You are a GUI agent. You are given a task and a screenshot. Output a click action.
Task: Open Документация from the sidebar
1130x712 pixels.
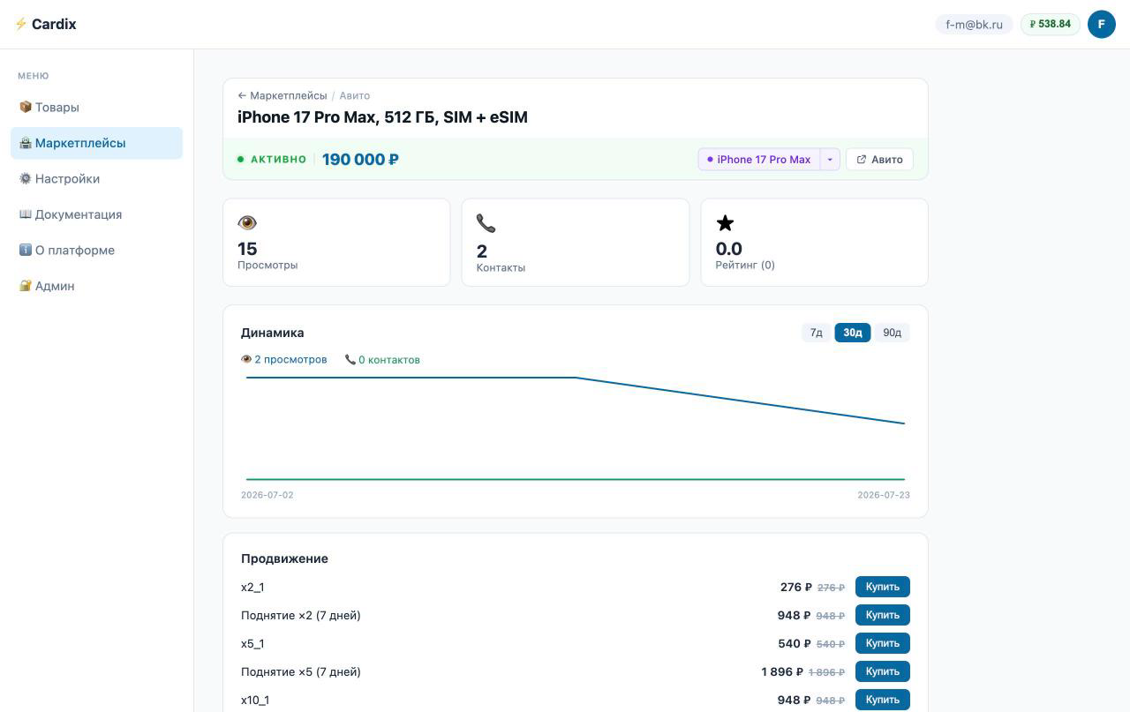[x=97, y=214]
